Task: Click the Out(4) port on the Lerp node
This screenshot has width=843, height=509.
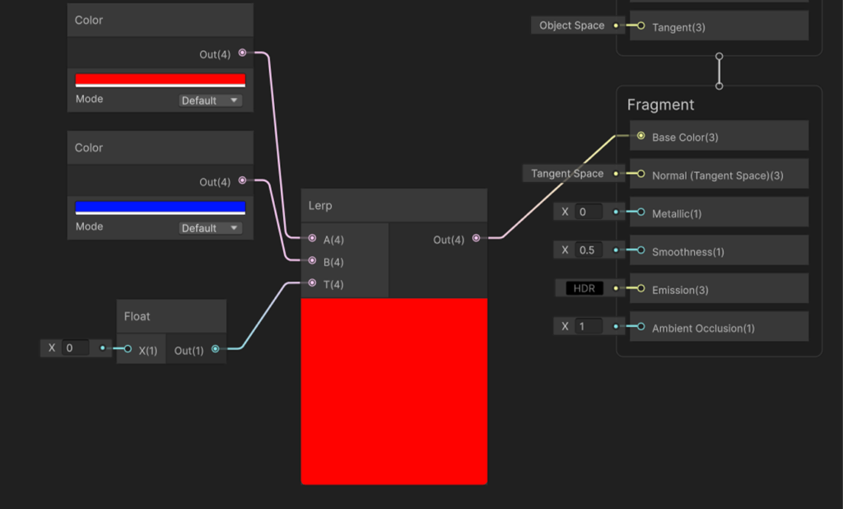Action: click(x=476, y=239)
